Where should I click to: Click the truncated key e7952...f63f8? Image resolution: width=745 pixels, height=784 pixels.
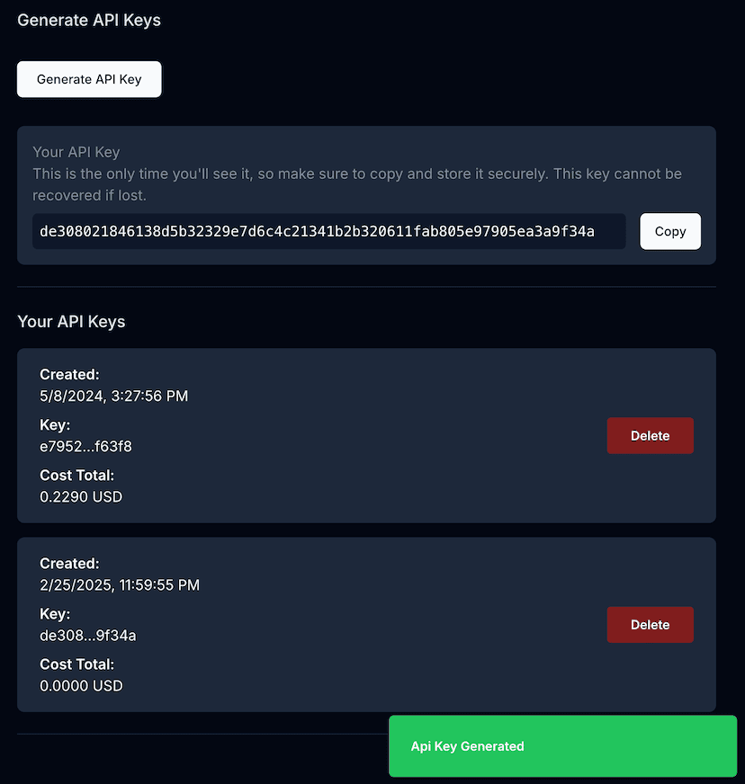pyautogui.click(x=85, y=446)
